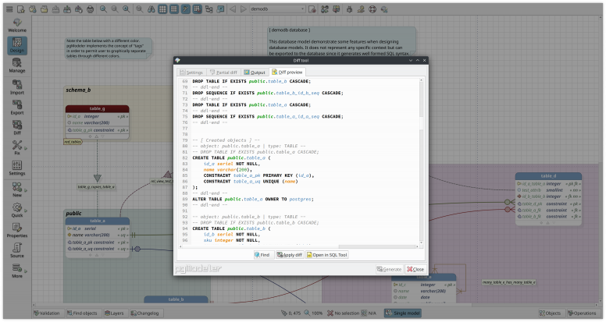The image size is (606, 322).
Task: Click the new model toolbar icon
Action: [x=21, y=9]
